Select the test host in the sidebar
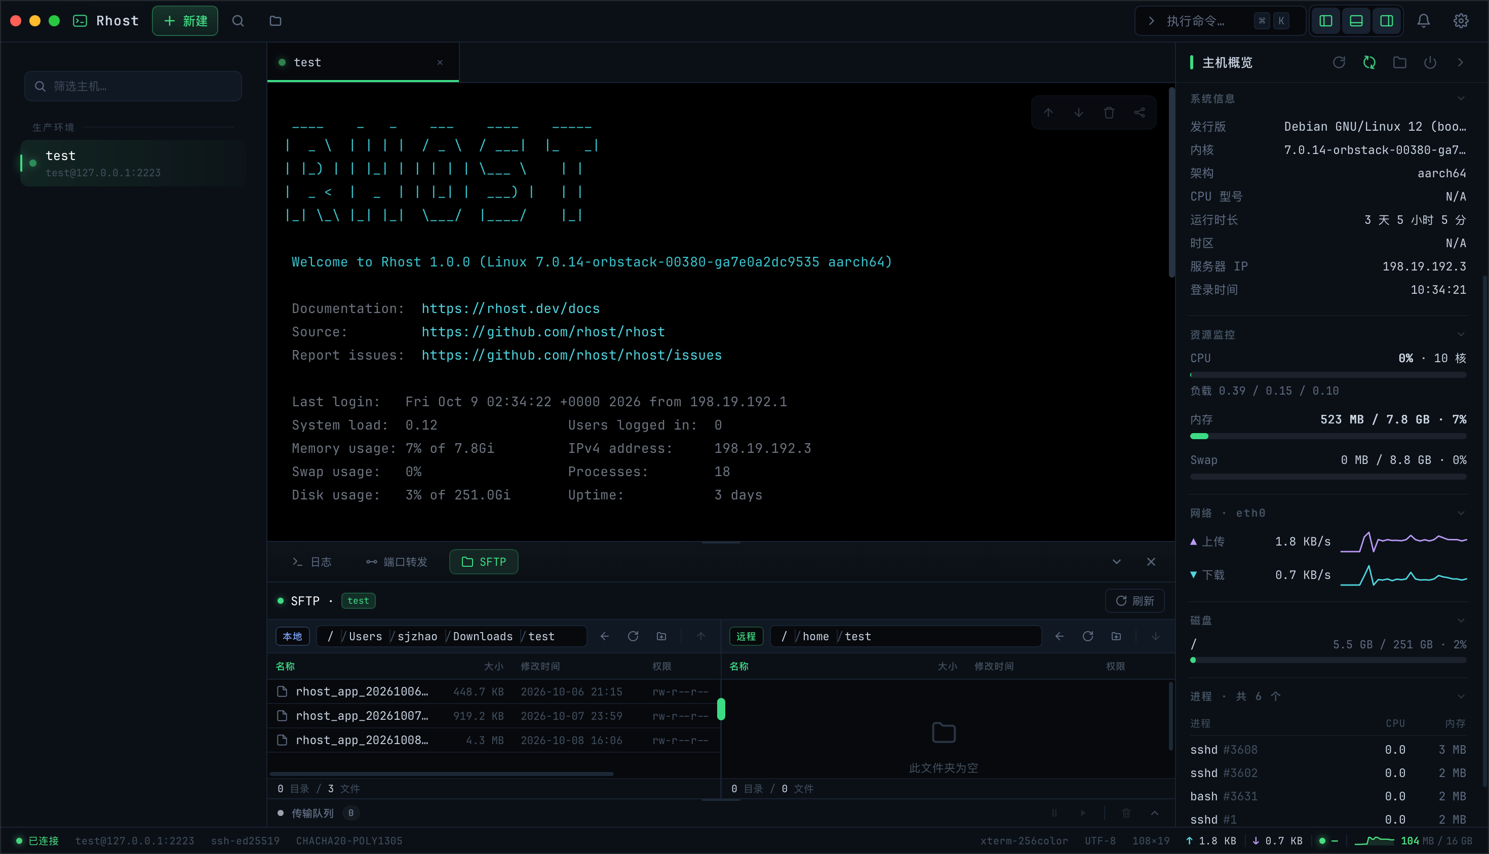This screenshot has width=1489, height=854. 133,163
